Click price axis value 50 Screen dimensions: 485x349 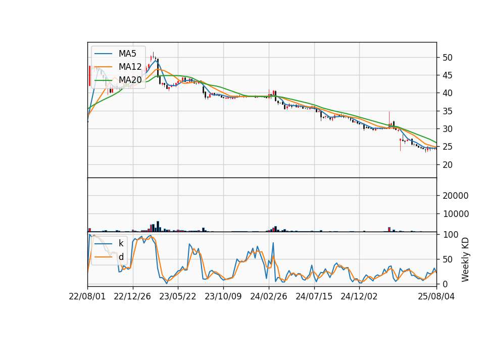(x=448, y=58)
